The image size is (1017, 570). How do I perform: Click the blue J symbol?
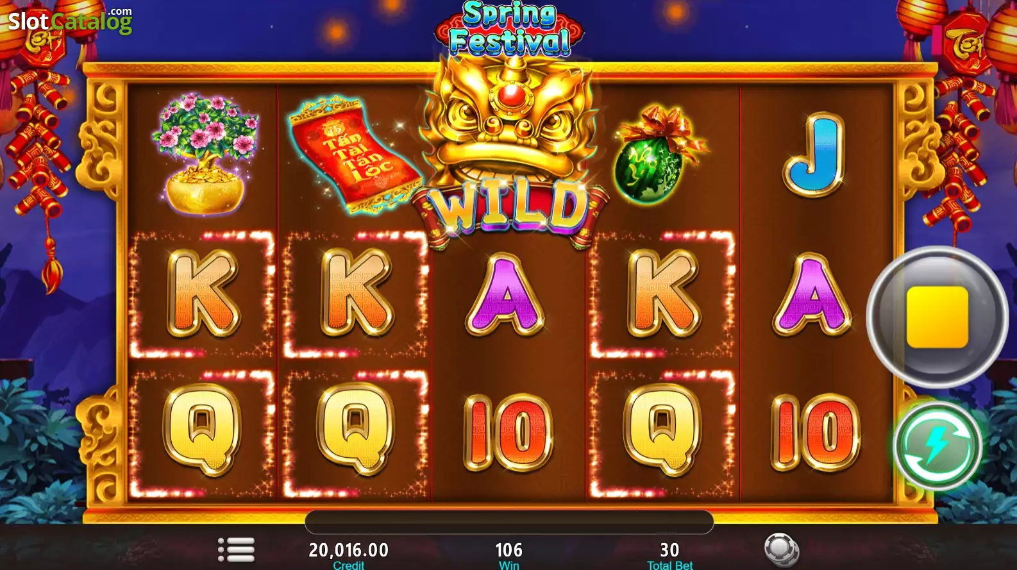click(813, 154)
